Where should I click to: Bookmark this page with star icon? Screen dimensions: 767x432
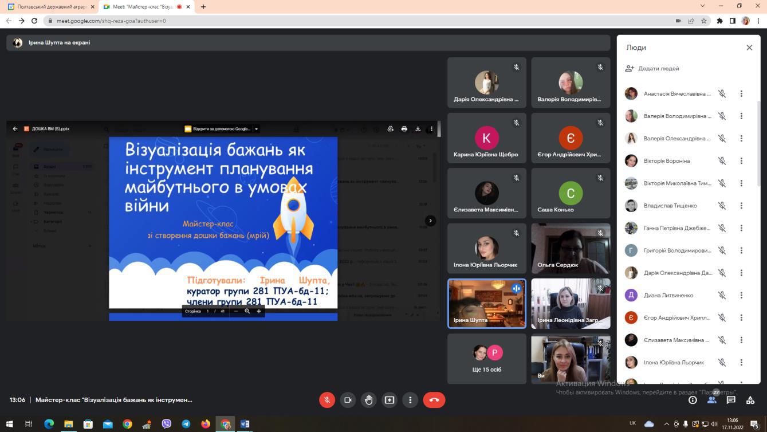point(704,21)
